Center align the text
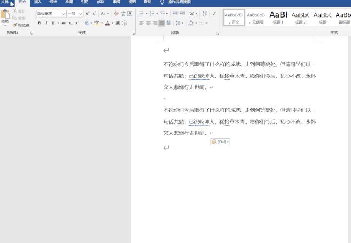The width and height of the screenshot is (351, 243). click(x=148, y=23)
